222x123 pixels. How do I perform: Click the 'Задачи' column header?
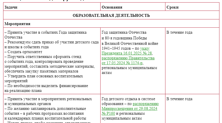coord(11,7)
